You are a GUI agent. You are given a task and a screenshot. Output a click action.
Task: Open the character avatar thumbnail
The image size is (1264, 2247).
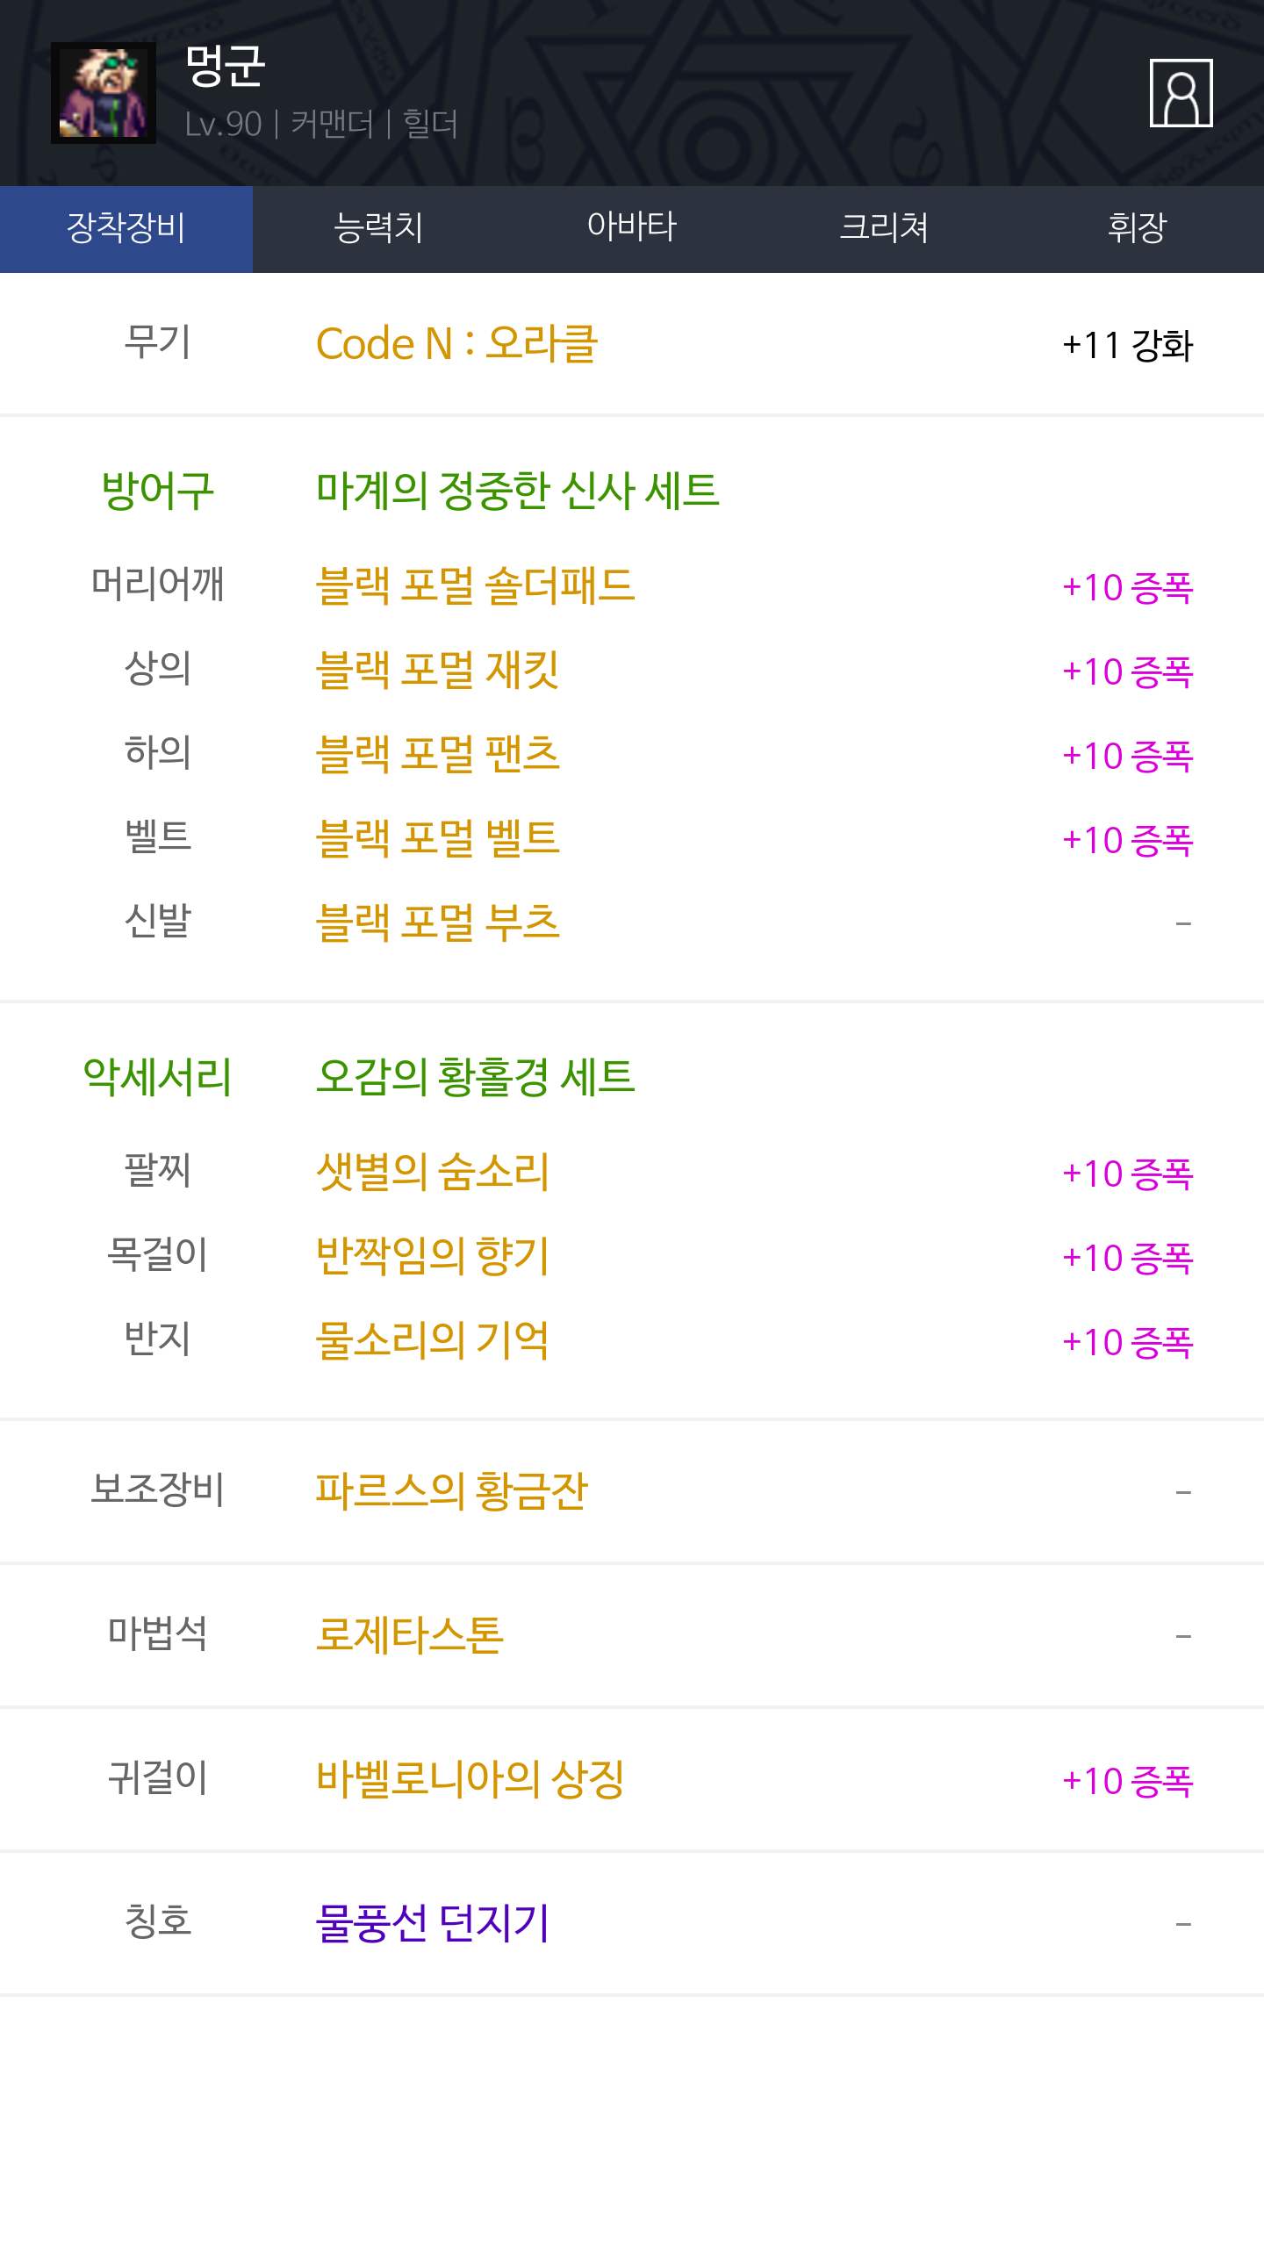(x=104, y=93)
